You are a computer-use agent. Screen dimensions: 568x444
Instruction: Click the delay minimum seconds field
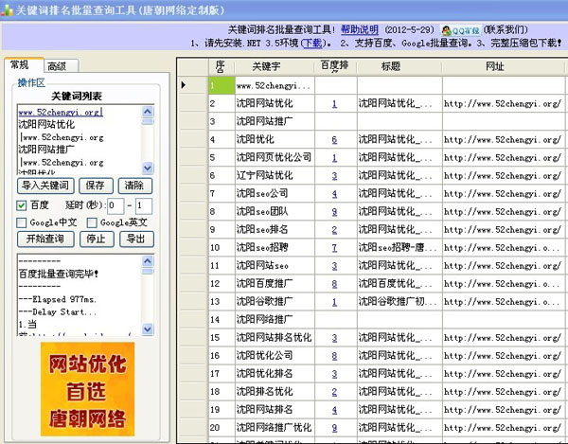click(x=115, y=206)
